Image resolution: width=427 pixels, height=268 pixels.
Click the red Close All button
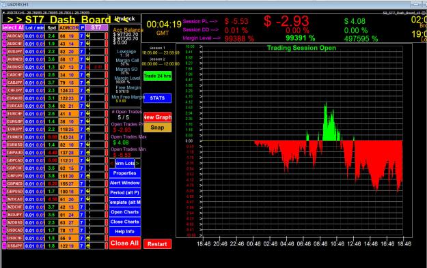click(x=125, y=243)
